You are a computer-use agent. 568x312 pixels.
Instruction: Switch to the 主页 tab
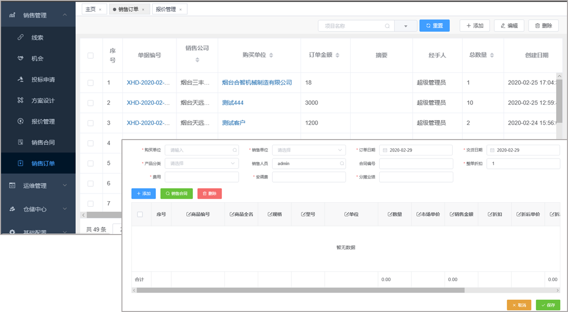(91, 9)
